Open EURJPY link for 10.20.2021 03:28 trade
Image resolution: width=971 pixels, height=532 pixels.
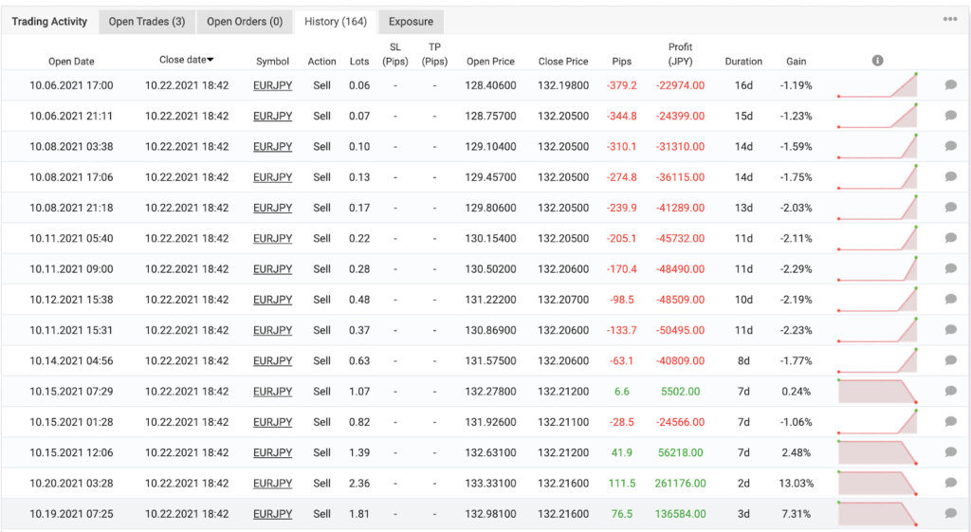point(272,483)
